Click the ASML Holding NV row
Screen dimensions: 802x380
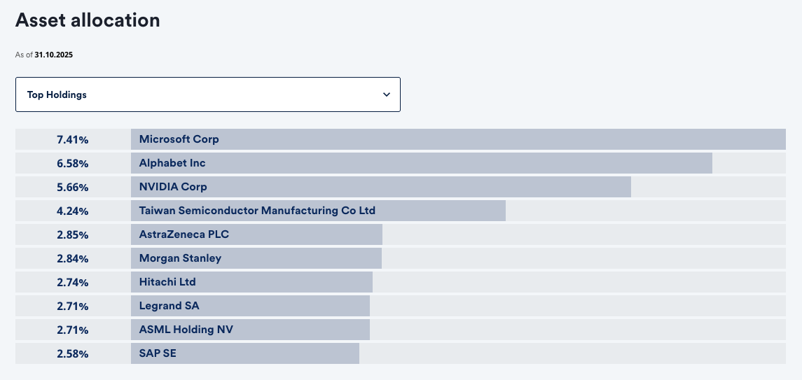click(250, 330)
